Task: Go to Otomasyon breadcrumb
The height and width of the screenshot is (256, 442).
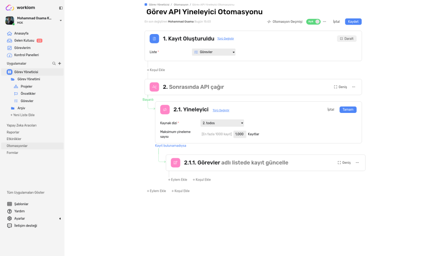Action: click(x=181, y=5)
